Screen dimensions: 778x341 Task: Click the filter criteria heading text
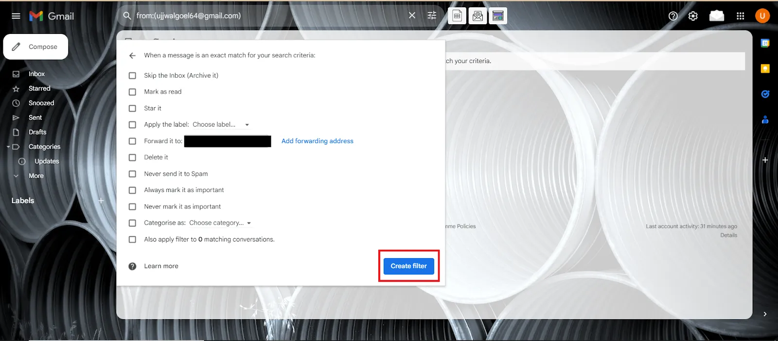[x=230, y=55]
